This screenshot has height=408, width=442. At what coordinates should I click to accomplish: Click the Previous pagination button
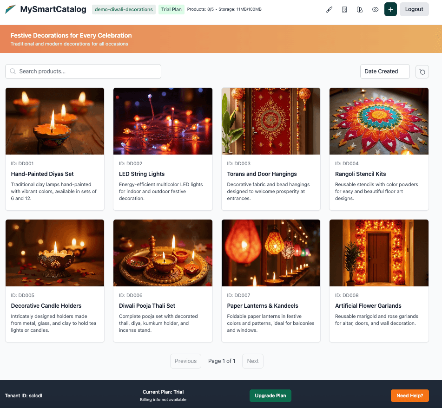pos(185,361)
